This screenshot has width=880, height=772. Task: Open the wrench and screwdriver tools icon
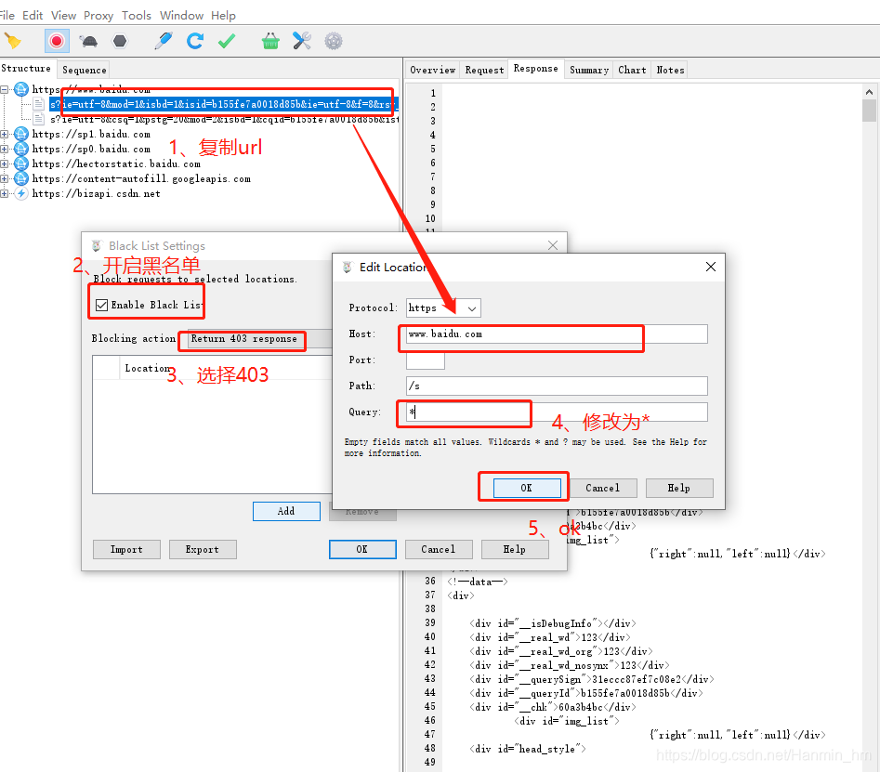tap(301, 41)
